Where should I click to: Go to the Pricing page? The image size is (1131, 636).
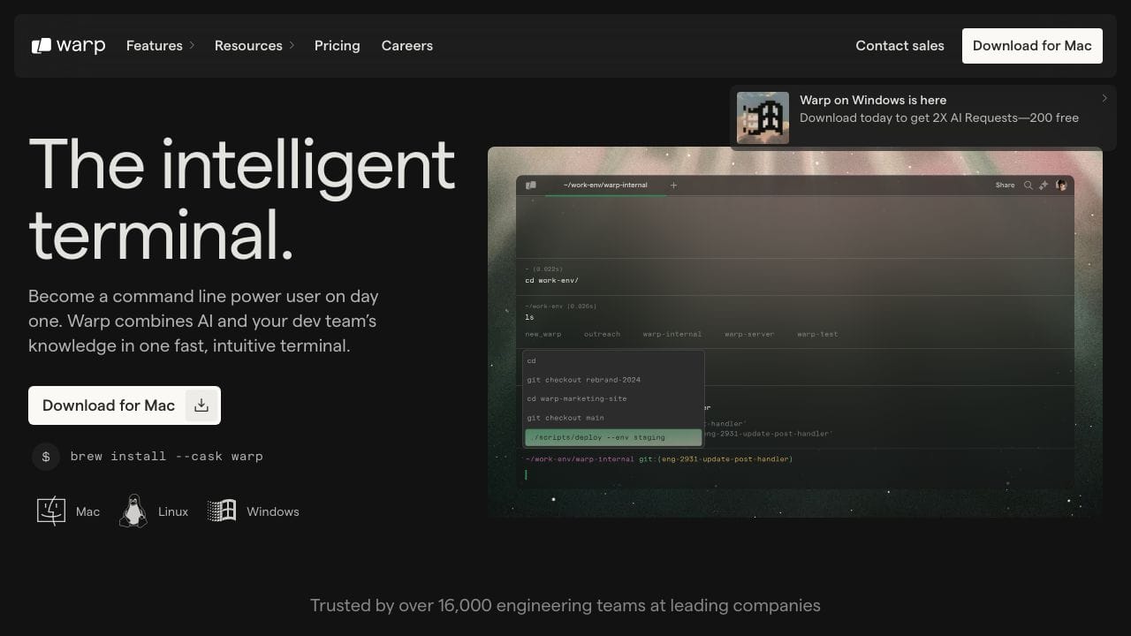(338, 46)
